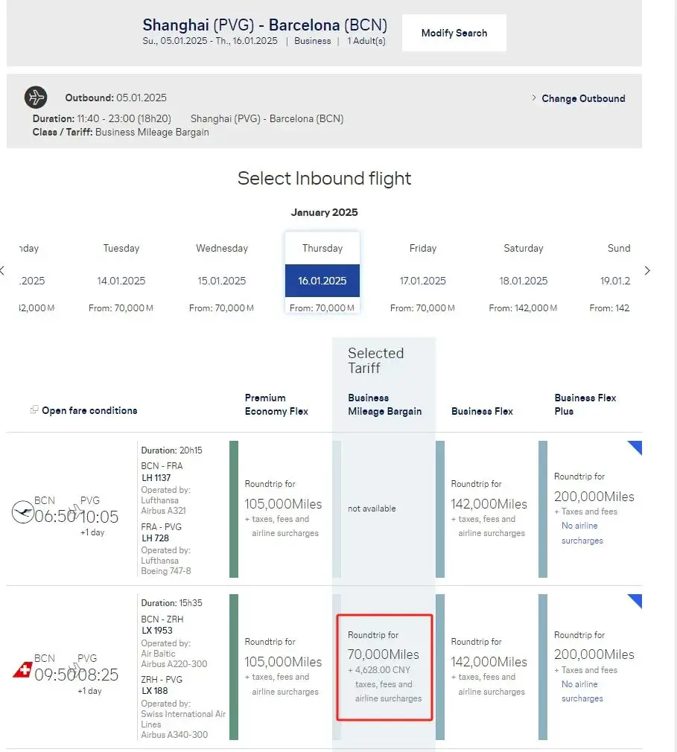Click the 'Boeing 747-8' aircraft text
The width and height of the screenshot is (677, 752).
coord(166,571)
